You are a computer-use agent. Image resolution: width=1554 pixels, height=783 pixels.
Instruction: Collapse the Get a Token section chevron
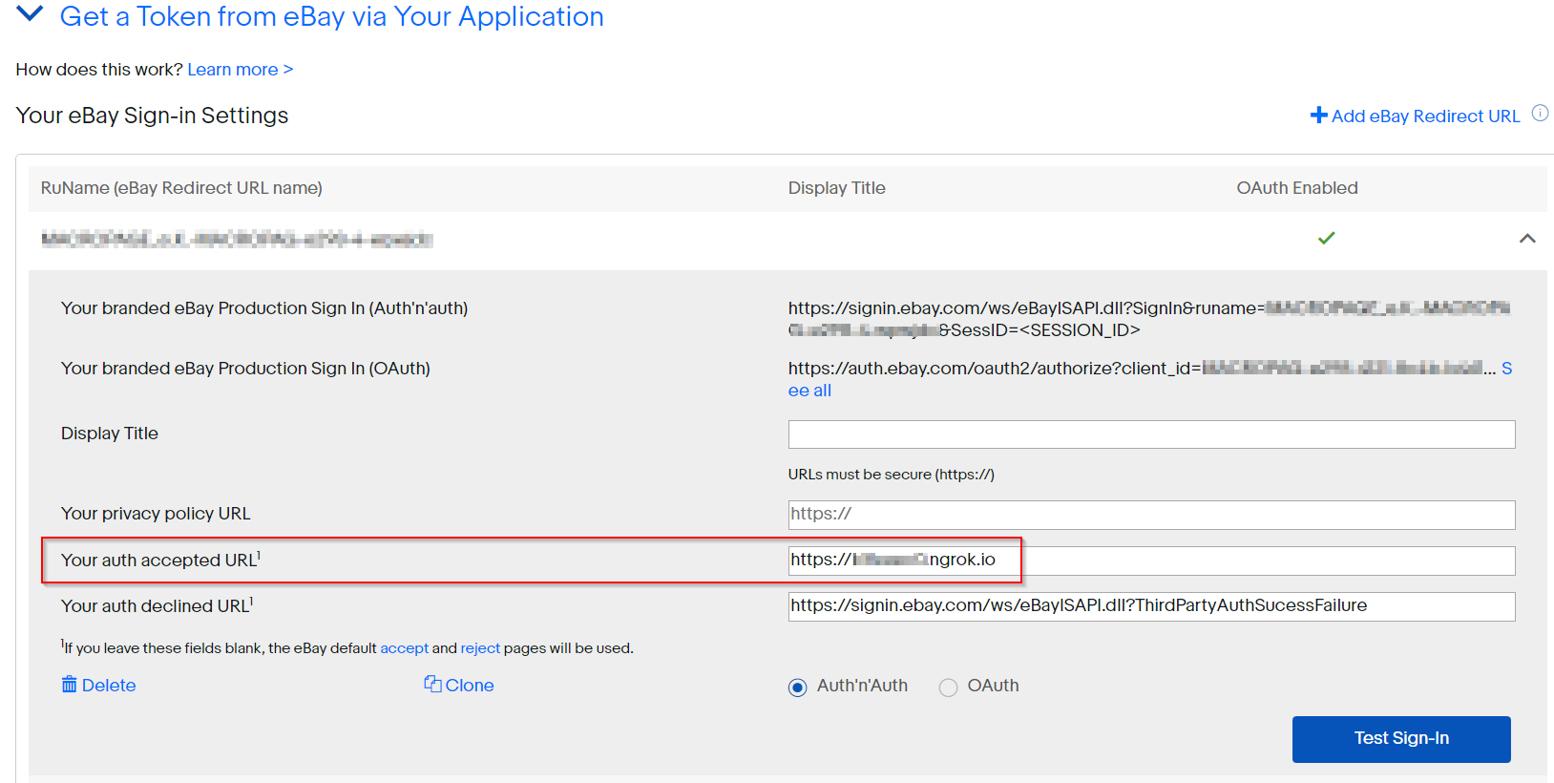tap(31, 13)
